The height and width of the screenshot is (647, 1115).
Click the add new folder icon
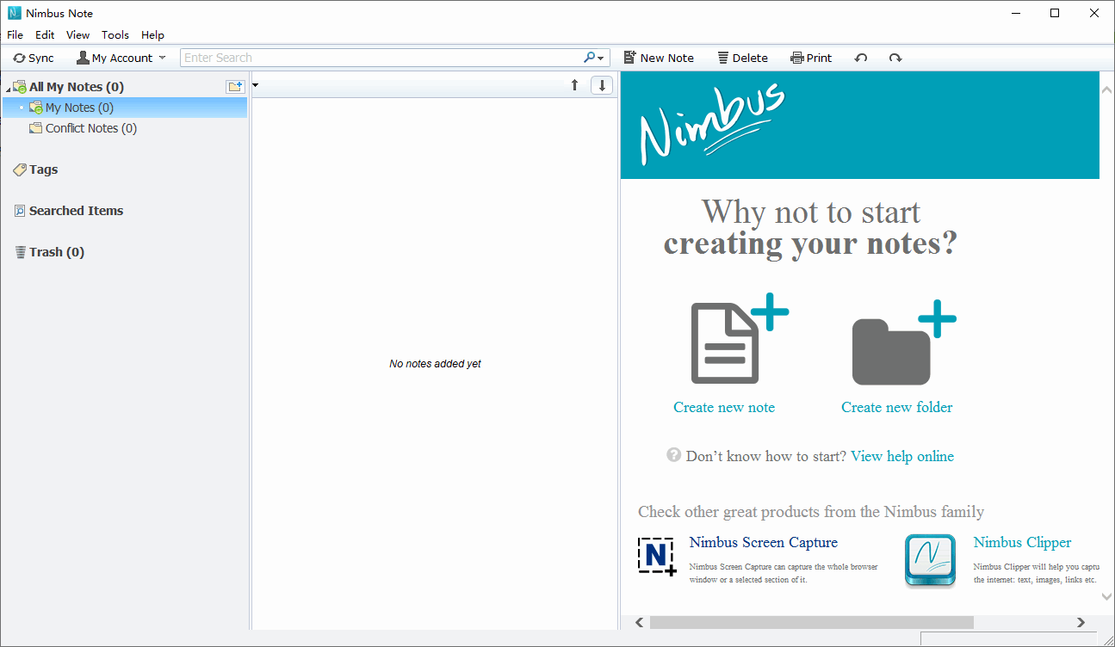click(235, 87)
